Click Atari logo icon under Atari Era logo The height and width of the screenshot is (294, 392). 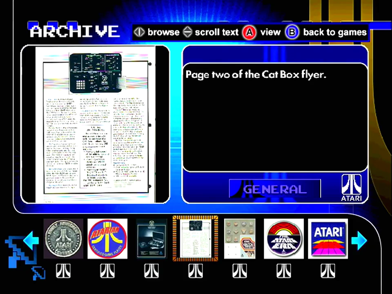pyautogui.click(x=284, y=271)
